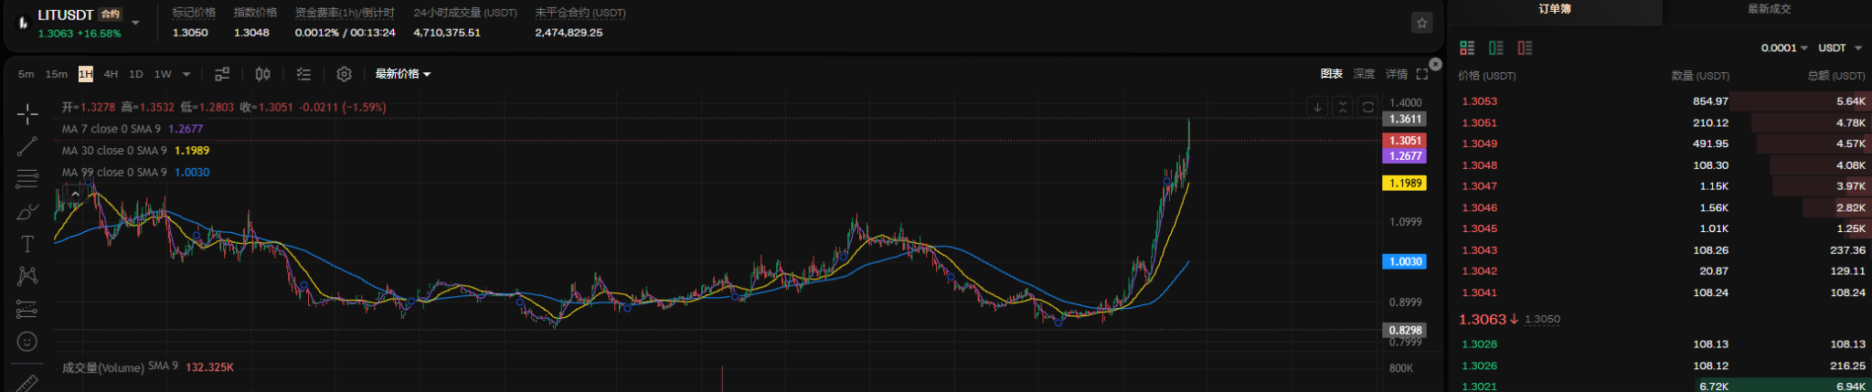Open the position forecast tool
The height and width of the screenshot is (392, 1872).
(x=27, y=309)
